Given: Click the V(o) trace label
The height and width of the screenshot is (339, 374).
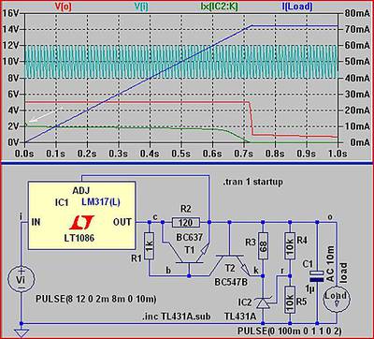Looking at the screenshot, I should (64, 7).
